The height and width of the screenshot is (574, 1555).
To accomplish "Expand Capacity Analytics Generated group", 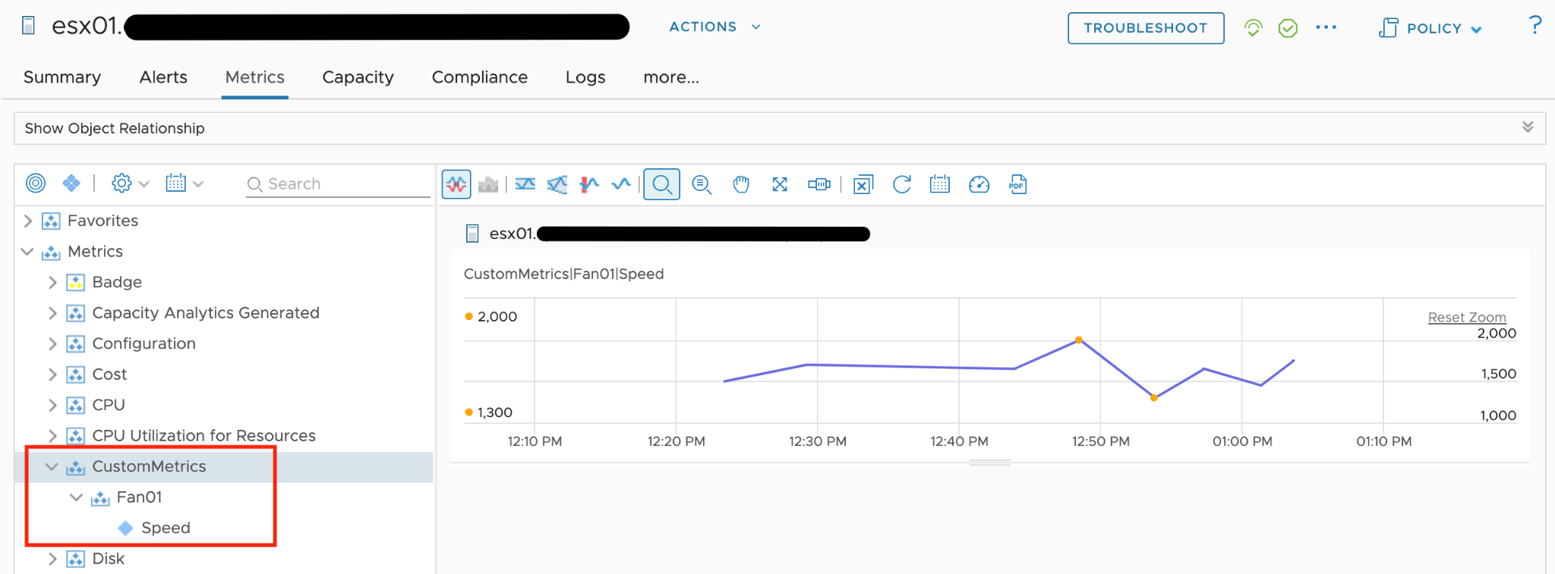I will (x=52, y=313).
